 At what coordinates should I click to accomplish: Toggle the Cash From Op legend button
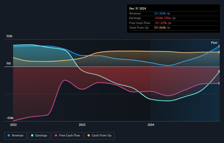click(x=99, y=136)
